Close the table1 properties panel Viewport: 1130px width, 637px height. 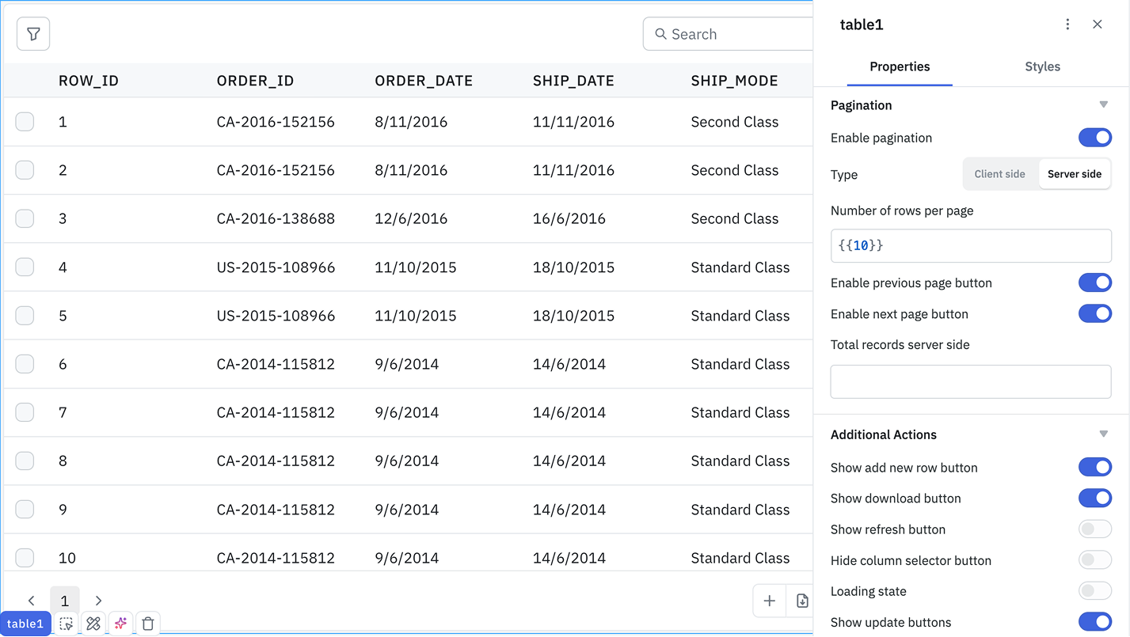click(1098, 25)
